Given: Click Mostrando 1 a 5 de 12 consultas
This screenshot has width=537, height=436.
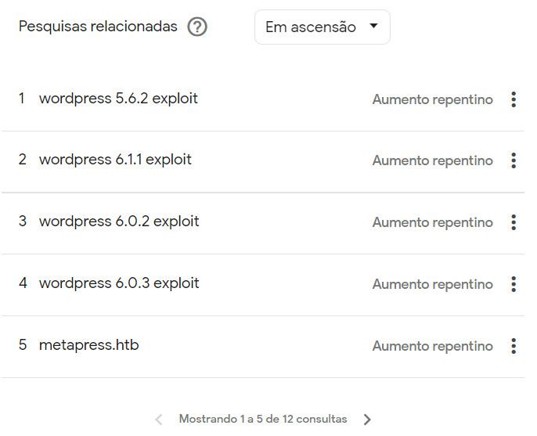Looking at the screenshot, I should 263,419.
